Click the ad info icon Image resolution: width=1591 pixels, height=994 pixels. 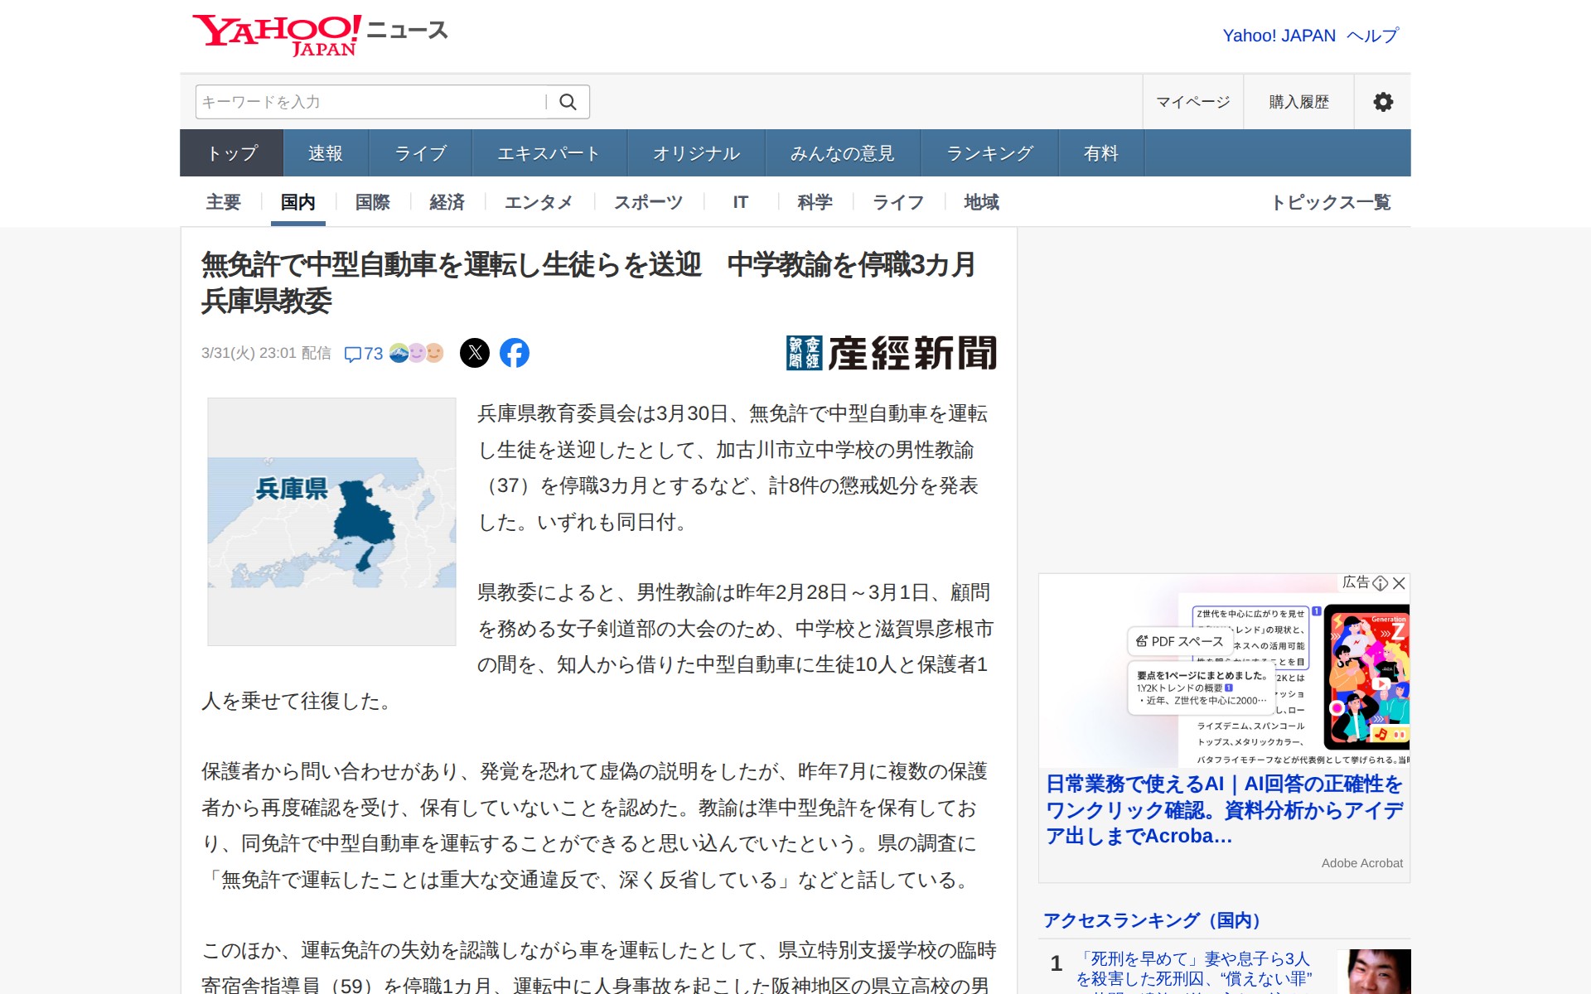click(x=1381, y=583)
